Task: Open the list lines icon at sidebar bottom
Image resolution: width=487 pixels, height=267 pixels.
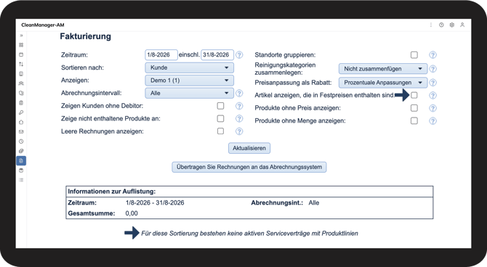Action: coord(21,180)
